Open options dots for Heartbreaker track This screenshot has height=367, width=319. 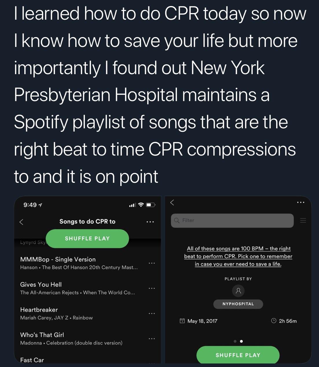[152, 314]
